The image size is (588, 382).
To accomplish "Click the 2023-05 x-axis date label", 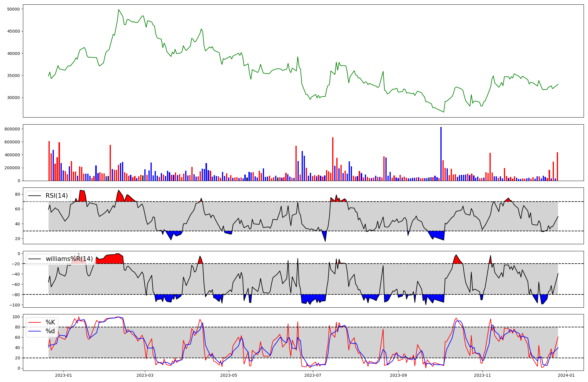I will coord(229,375).
